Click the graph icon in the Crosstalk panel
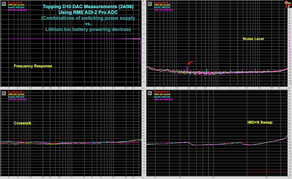 click(x=4, y=93)
